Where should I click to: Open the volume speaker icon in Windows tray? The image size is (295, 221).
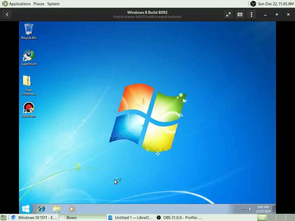click(250, 209)
